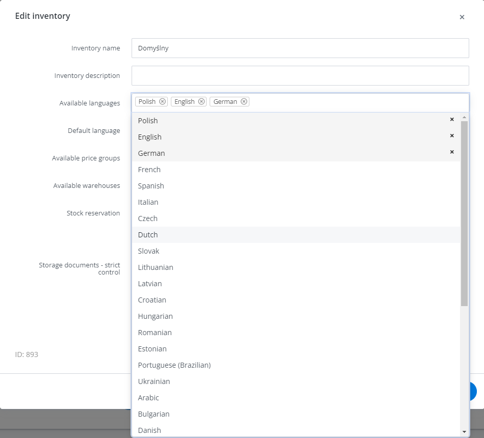
Task: Select Estonian in the list
Action: [296, 349]
